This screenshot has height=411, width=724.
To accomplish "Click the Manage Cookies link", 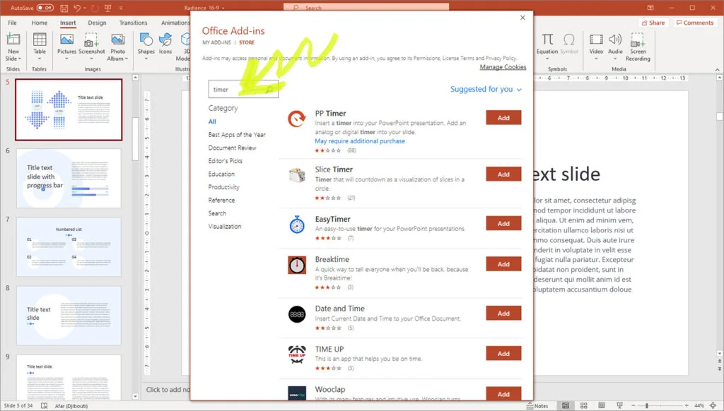I will [x=503, y=67].
